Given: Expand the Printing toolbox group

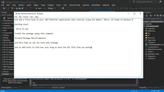Looking at the screenshot, I should (2, 35).
